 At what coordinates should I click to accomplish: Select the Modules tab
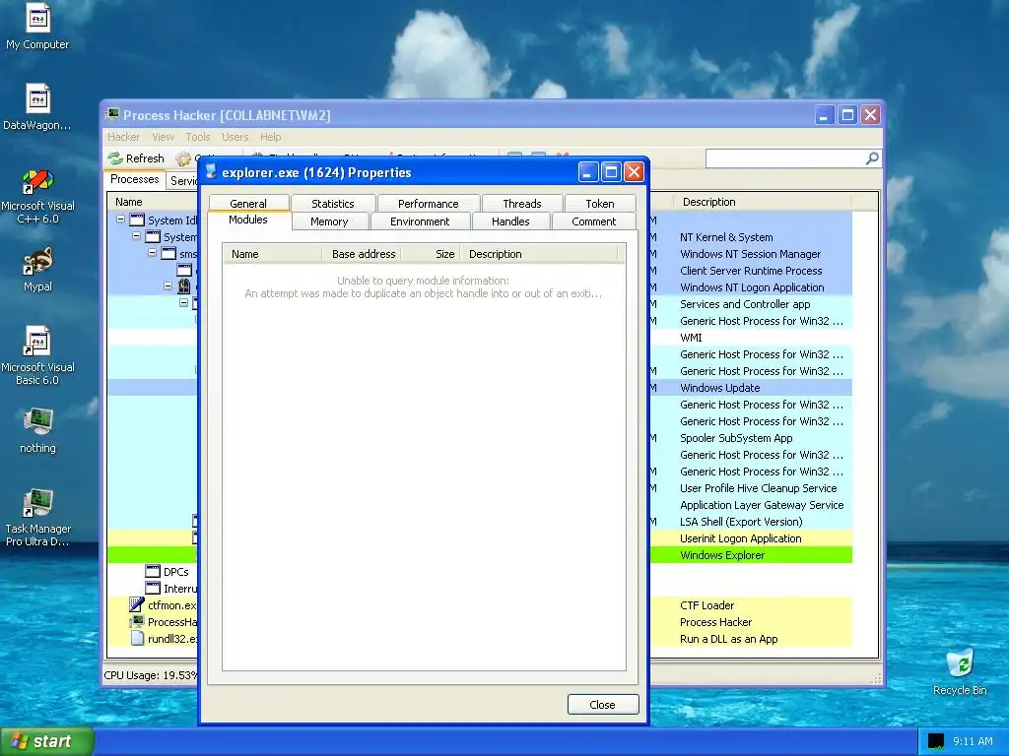pyautogui.click(x=248, y=220)
